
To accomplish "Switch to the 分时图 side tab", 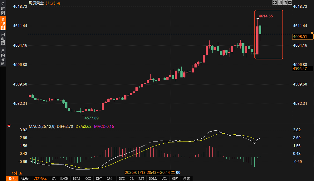I will 3,8.
